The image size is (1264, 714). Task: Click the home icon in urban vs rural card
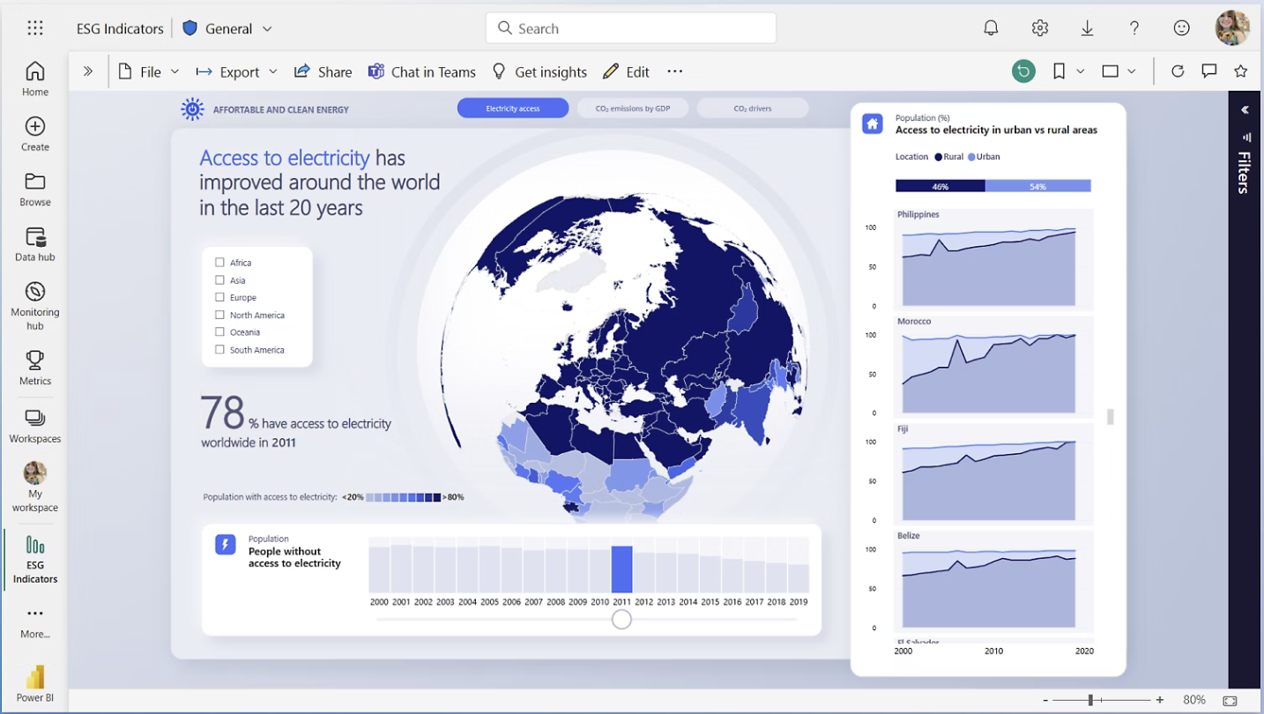pyautogui.click(x=873, y=123)
